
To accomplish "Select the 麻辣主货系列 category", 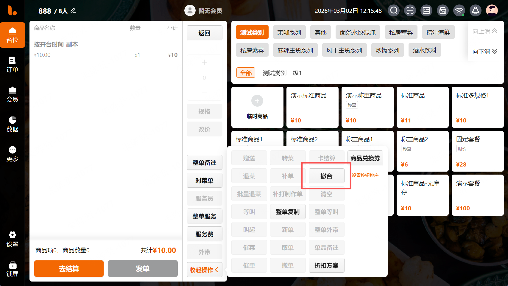I will [x=295, y=50].
